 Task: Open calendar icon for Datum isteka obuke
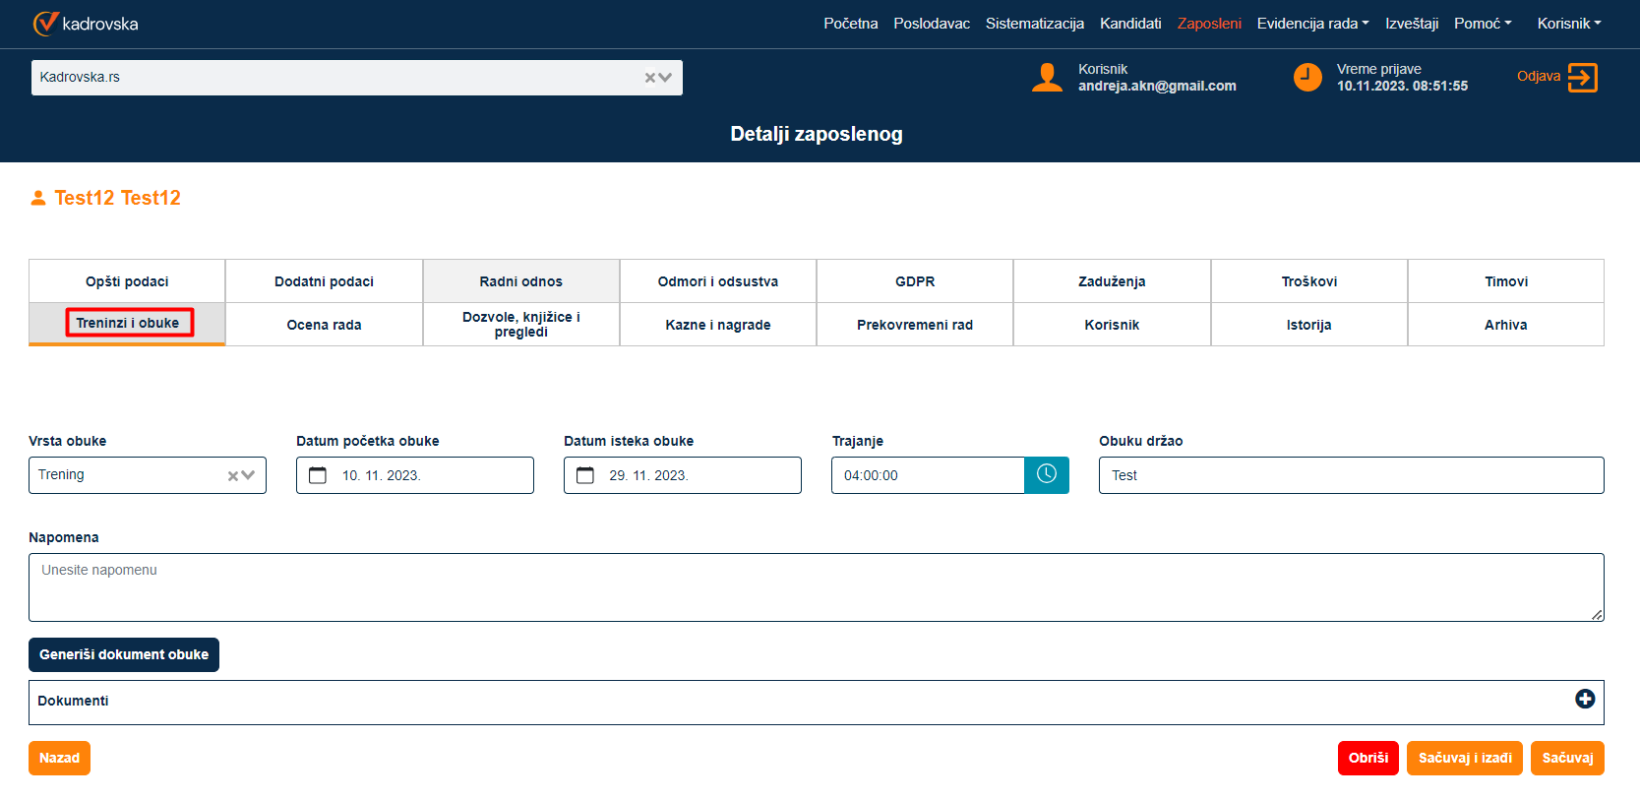click(x=585, y=475)
